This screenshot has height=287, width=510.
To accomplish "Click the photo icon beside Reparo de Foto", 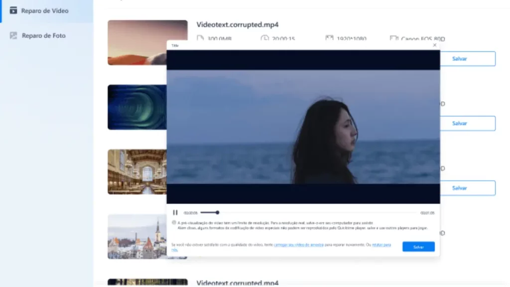I will click(x=13, y=35).
